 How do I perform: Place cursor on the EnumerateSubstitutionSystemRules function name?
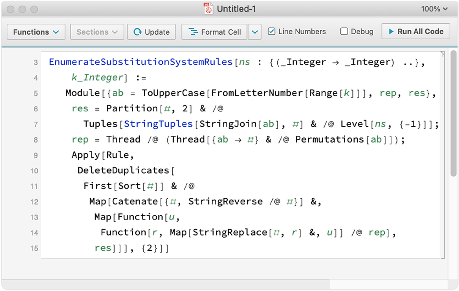pos(140,62)
